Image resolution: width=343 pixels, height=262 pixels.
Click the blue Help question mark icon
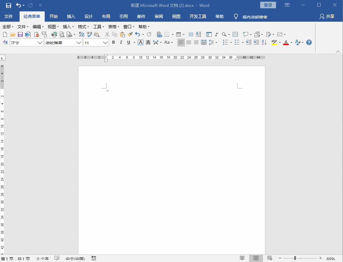pyautogui.click(x=309, y=42)
